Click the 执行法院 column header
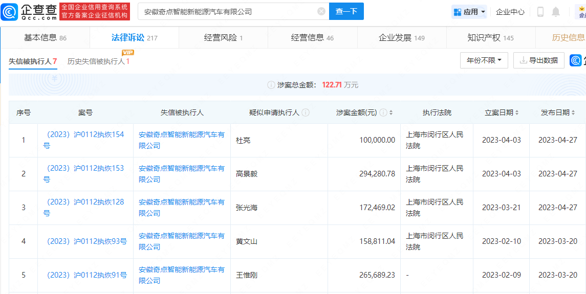Screen dimensions: 586x294 pyautogui.click(x=437, y=112)
